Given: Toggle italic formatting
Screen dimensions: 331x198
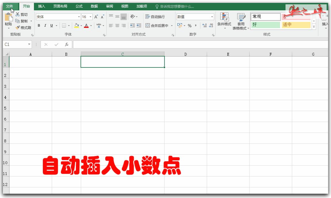Looking at the screenshot, I should pyautogui.click(x=45, y=26).
